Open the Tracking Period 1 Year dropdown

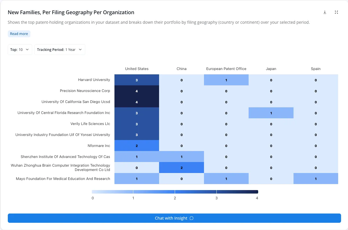60,49
